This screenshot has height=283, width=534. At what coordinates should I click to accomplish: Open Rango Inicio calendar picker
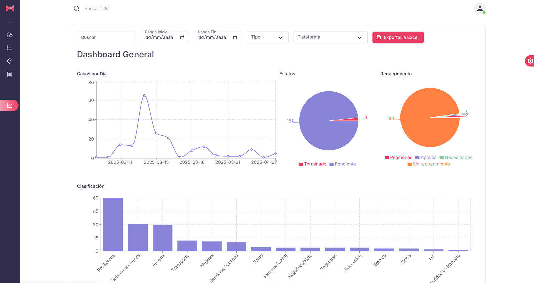coord(182,37)
